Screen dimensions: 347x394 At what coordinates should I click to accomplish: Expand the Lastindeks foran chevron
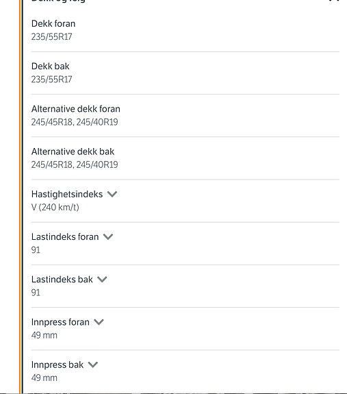108,236
